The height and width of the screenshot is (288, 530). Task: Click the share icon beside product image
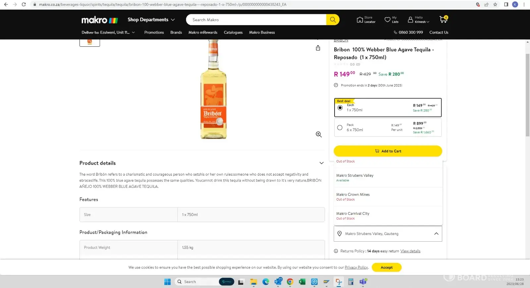point(318,48)
